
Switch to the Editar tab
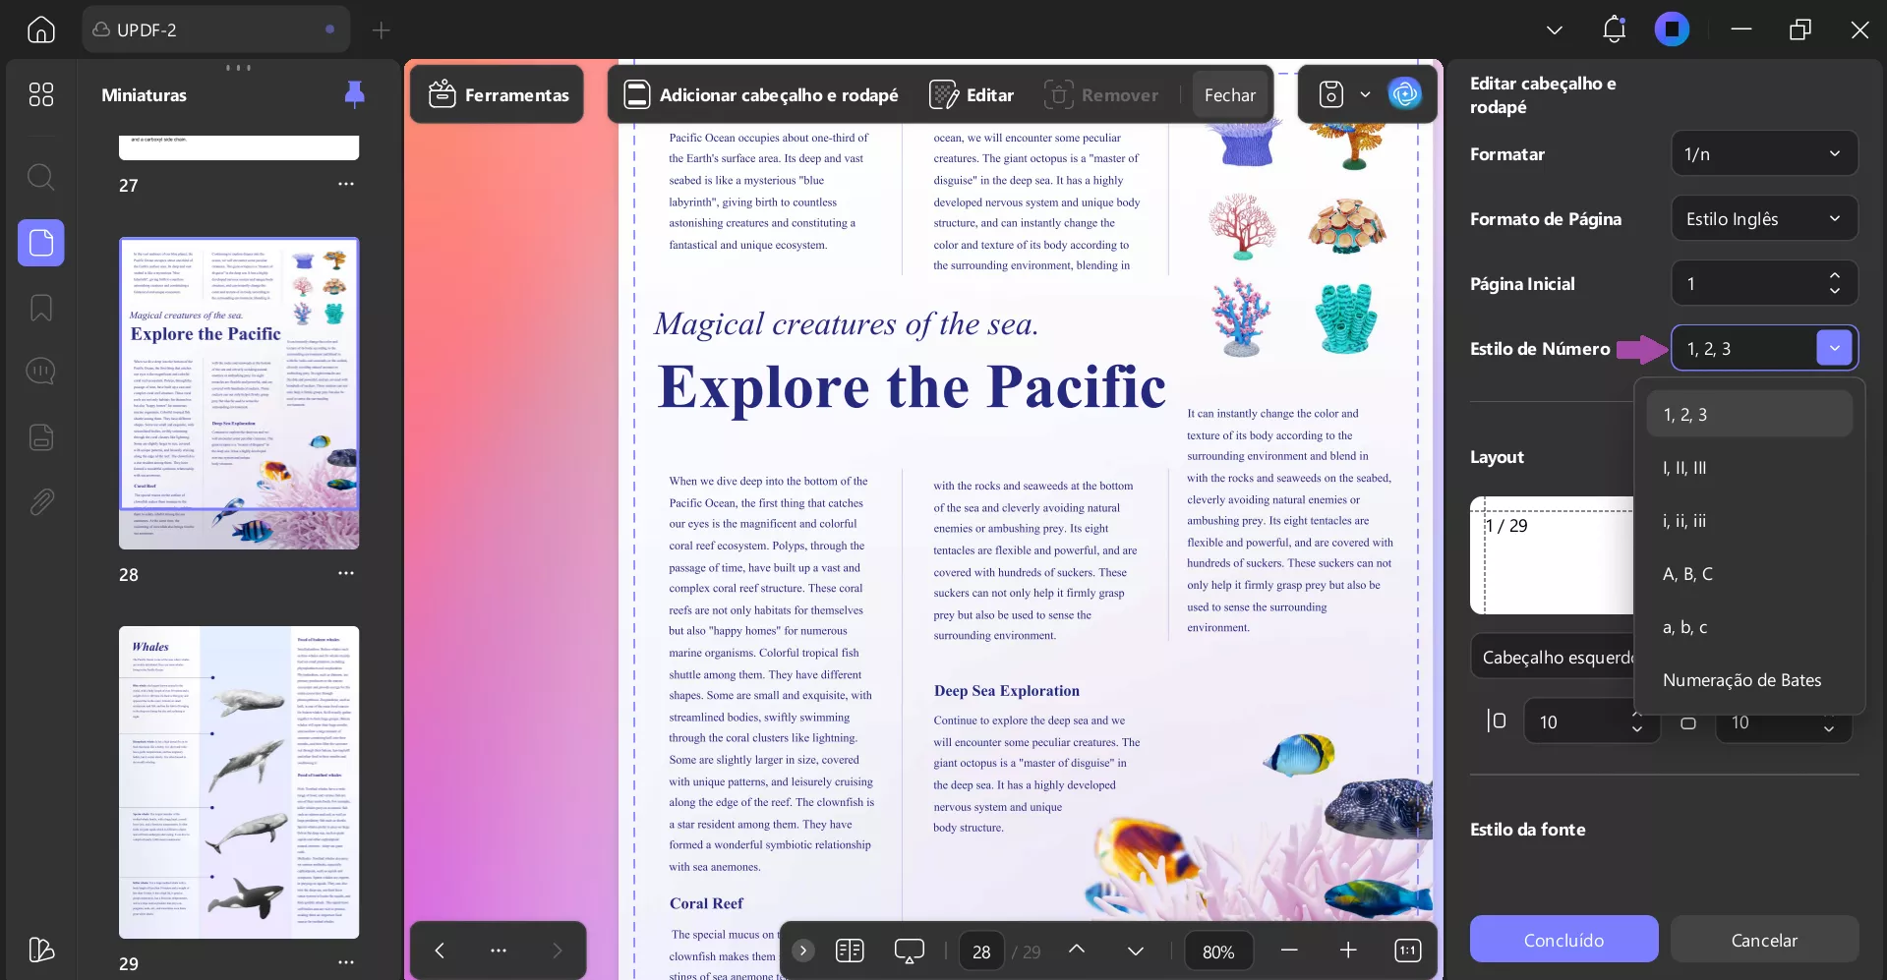tap(972, 93)
